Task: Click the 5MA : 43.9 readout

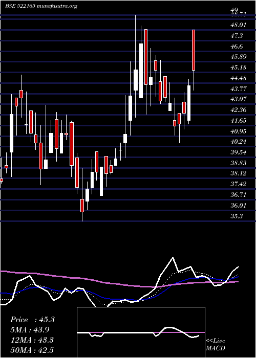Action: 30,330
